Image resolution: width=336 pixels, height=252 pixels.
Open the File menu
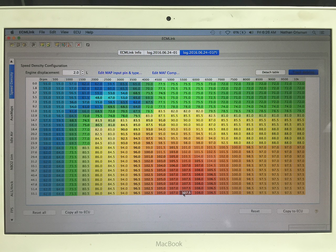[x=42, y=32]
